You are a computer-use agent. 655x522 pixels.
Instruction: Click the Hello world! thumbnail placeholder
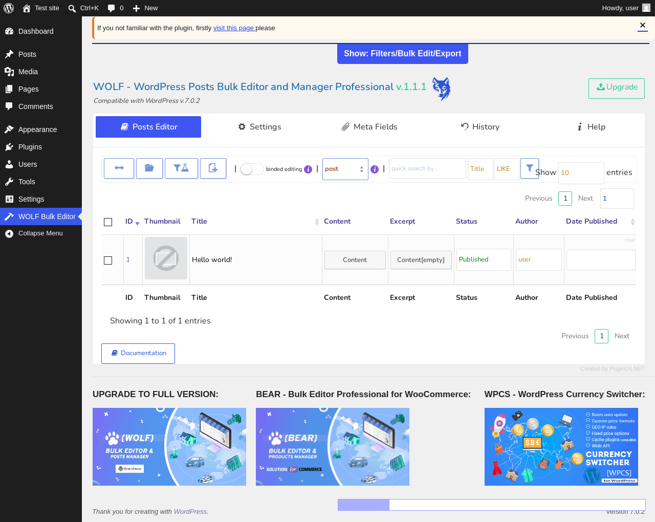(x=166, y=258)
